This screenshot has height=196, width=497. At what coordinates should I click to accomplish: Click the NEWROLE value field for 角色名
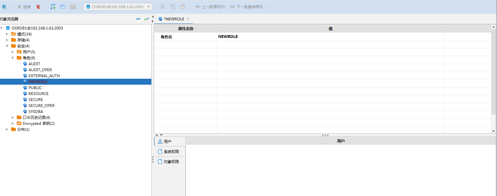pos(330,37)
